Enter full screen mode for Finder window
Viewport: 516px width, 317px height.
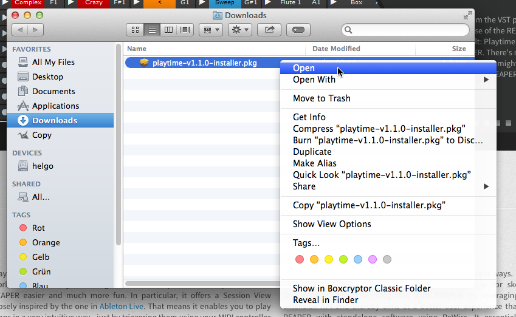467,15
